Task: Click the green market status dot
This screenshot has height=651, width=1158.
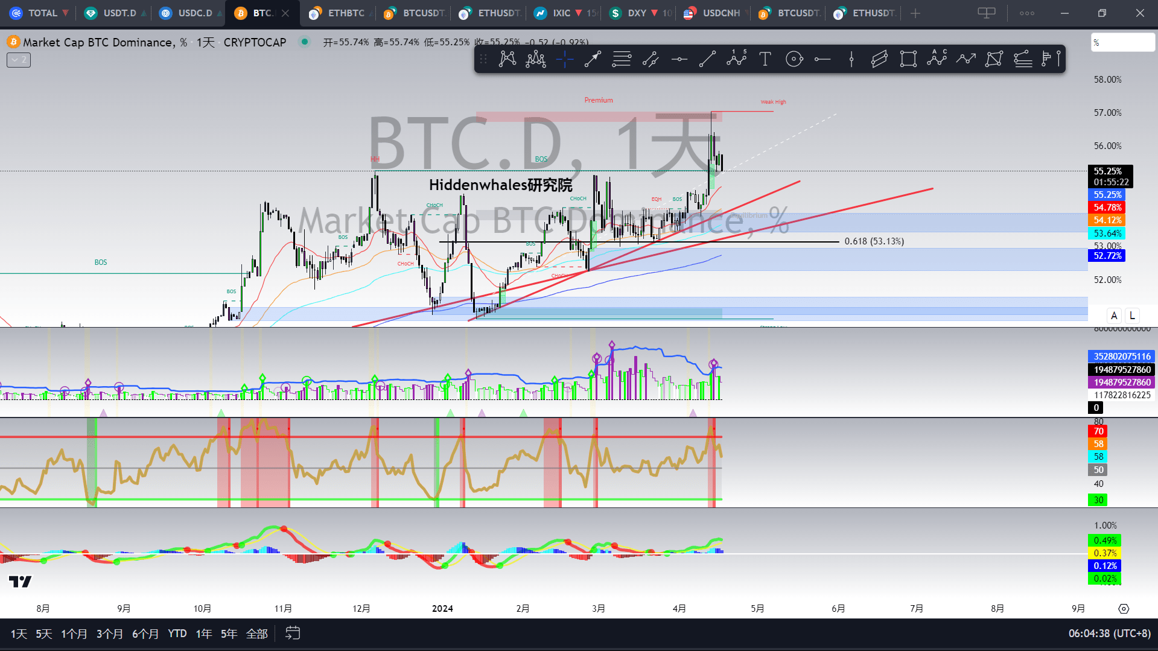Action: 305,42
